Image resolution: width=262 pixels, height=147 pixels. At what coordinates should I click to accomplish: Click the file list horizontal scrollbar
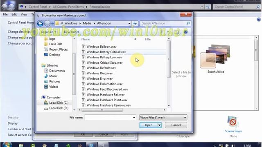tap(102, 110)
